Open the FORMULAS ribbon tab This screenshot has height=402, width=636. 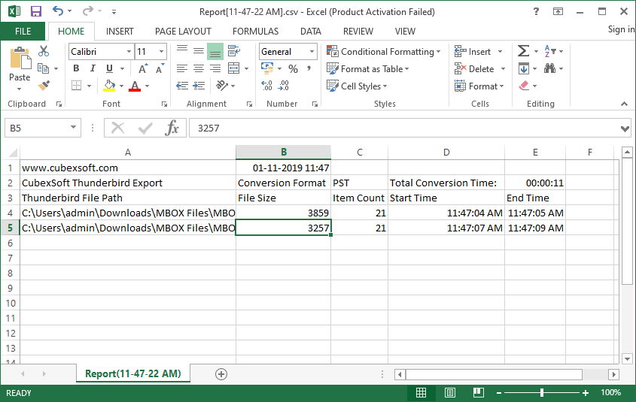pos(255,31)
